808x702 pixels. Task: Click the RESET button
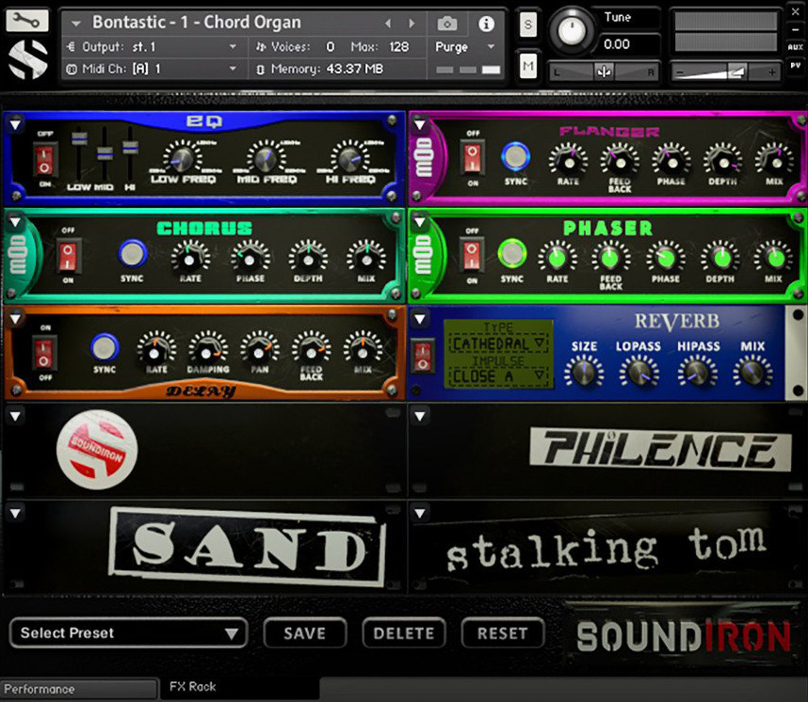pos(503,633)
